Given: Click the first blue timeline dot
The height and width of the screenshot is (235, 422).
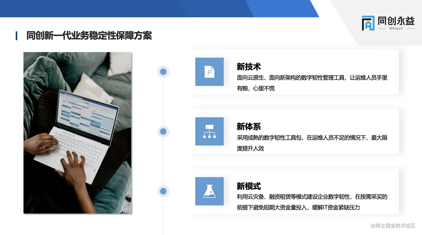Looking at the screenshot, I should [x=163, y=71].
